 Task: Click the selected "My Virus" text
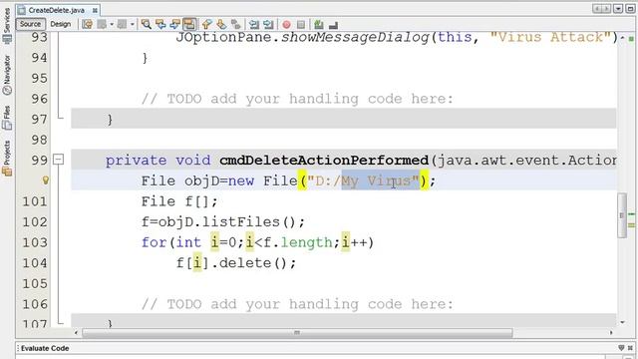point(380,180)
